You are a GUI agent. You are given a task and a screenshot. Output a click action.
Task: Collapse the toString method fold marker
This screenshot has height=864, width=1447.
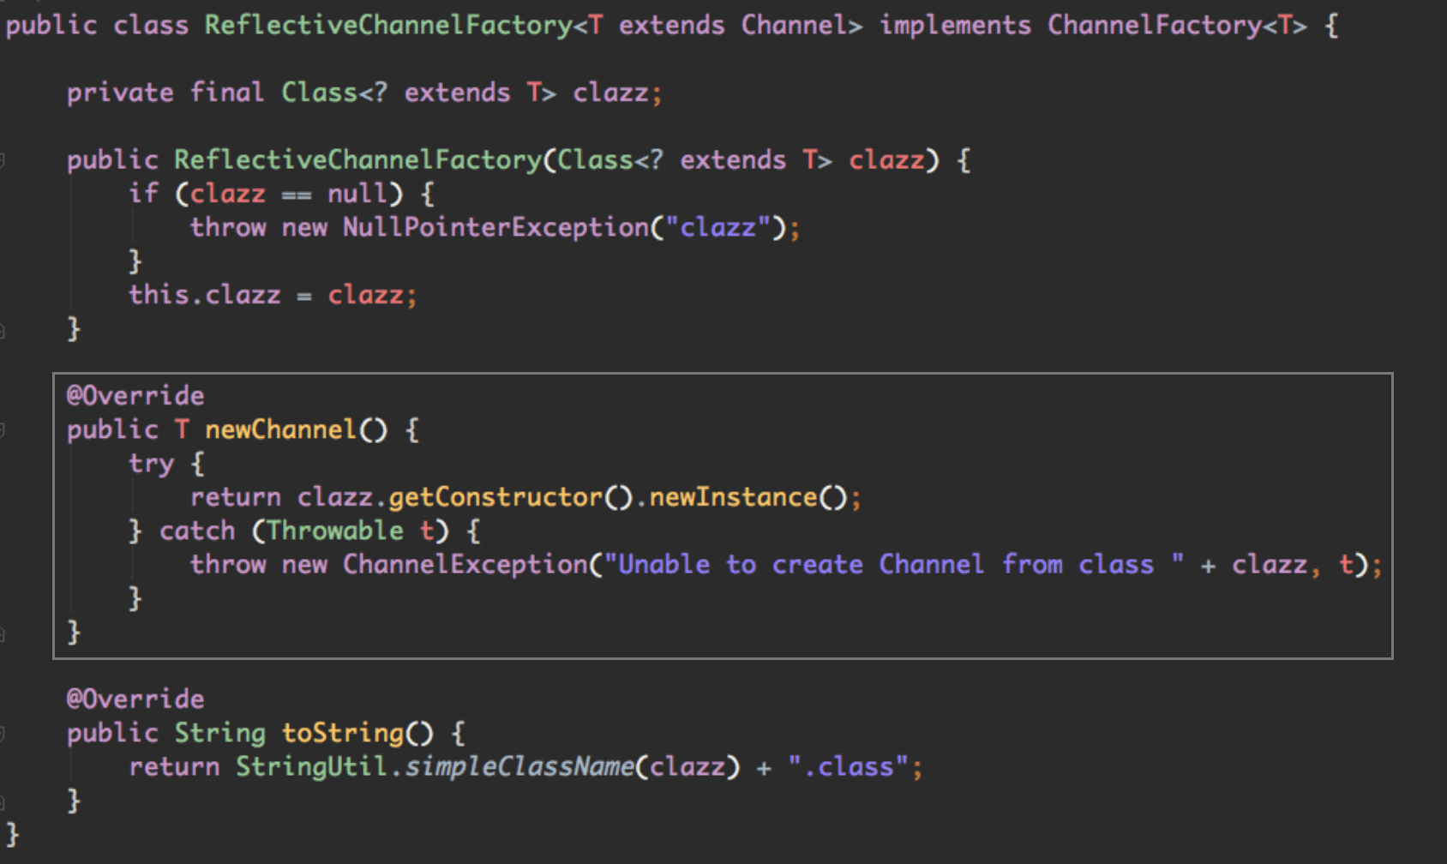coord(3,734)
